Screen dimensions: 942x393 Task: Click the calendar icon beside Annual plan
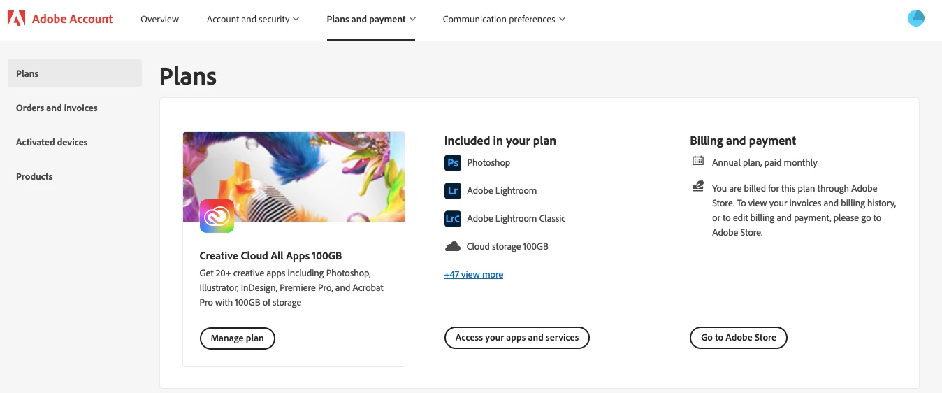coord(698,162)
